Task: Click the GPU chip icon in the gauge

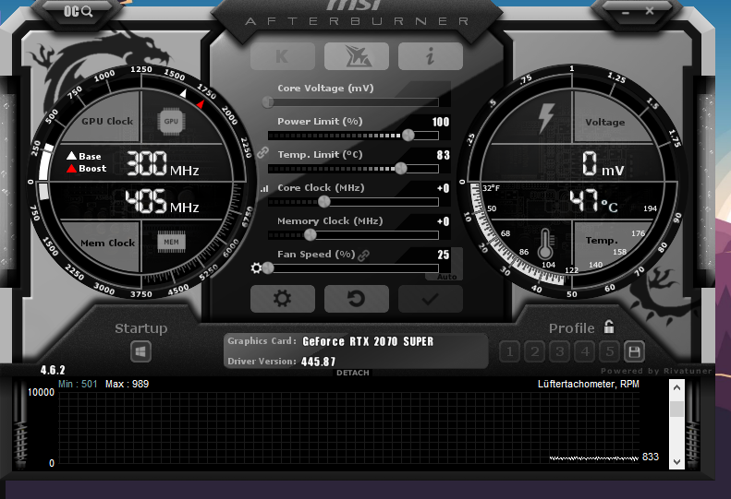Action: [171, 122]
